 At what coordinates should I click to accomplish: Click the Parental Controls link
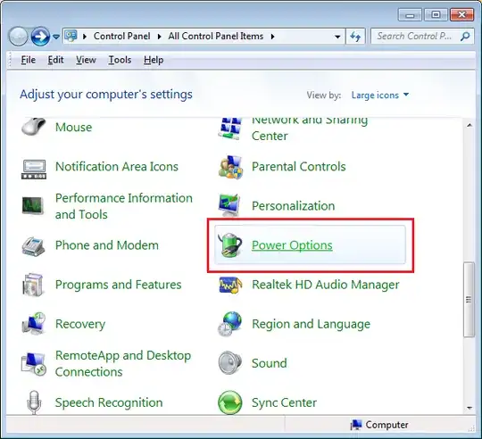pos(299,167)
